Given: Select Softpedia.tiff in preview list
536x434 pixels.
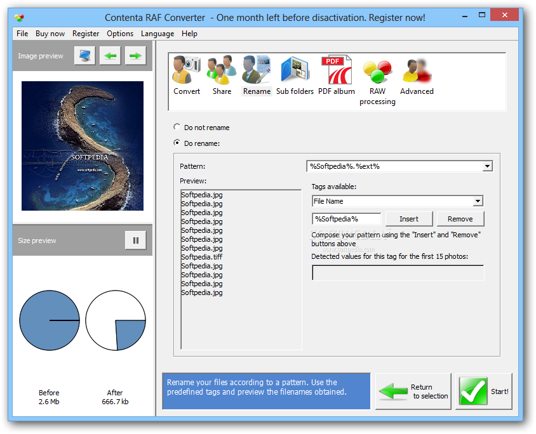Looking at the screenshot, I should [x=202, y=257].
